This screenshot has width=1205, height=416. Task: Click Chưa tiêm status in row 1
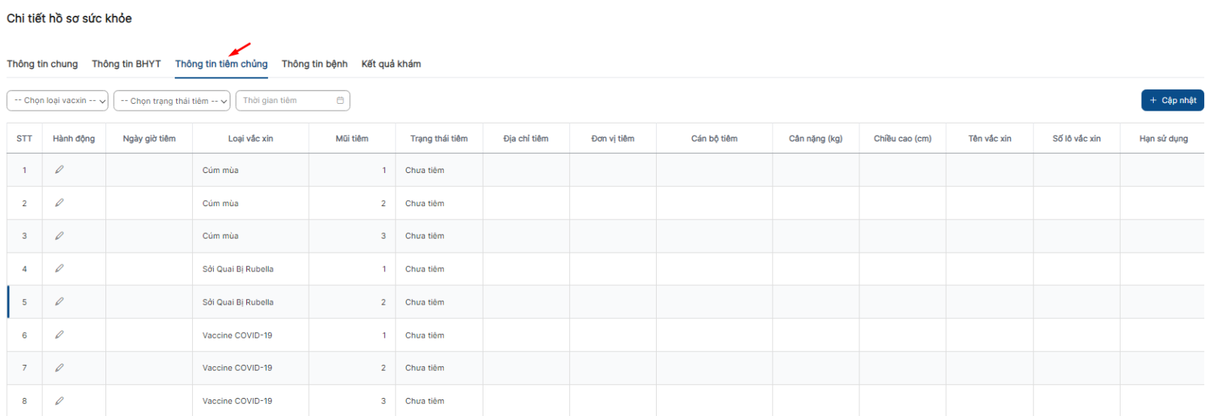click(x=425, y=170)
